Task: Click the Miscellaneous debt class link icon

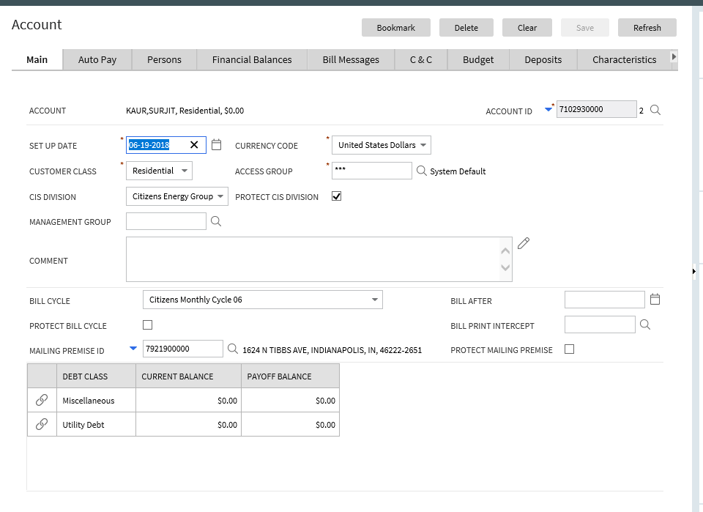Action: (42, 400)
